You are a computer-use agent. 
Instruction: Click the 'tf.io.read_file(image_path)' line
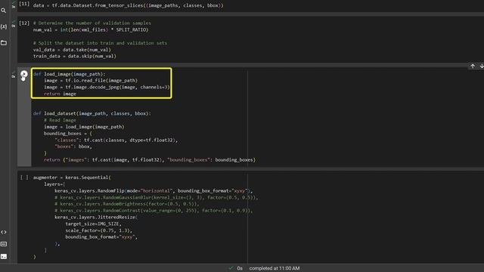[x=91, y=81]
